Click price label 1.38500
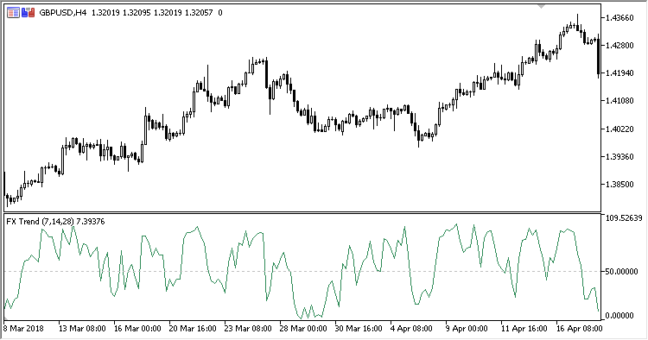This screenshot has width=648, height=340. [x=619, y=185]
